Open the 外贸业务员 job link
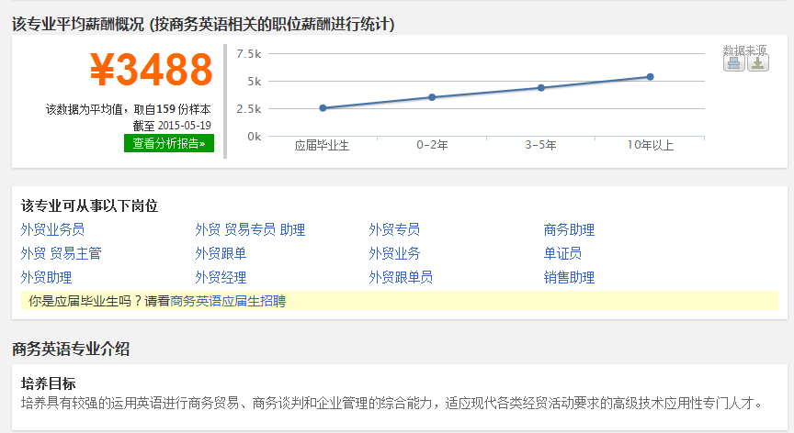The height and width of the screenshot is (433, 794). [52, 230]
